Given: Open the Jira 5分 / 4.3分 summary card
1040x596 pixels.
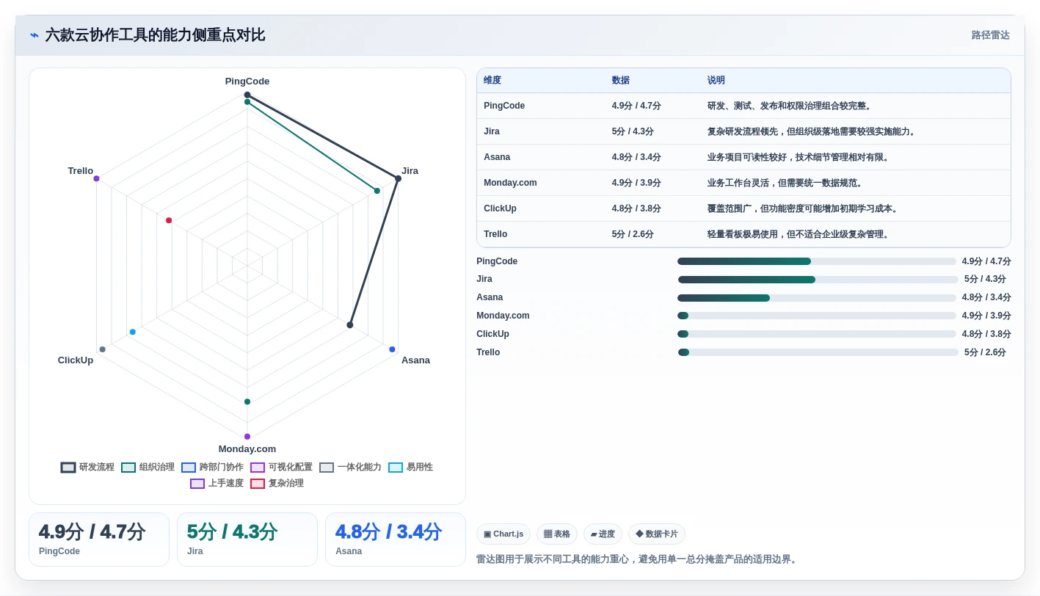Looking at the screenshot, I should 247,539.
